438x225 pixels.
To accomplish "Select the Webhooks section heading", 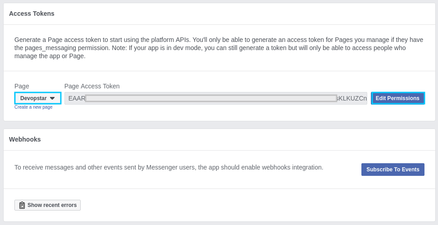I will (25, 139).
